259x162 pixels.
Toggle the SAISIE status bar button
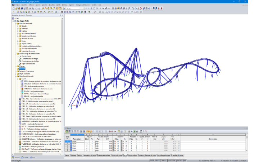pos(152,161)
